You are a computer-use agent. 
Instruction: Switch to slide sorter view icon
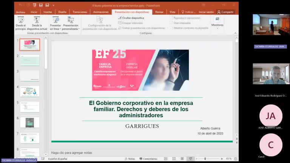[x=174, y=159]
